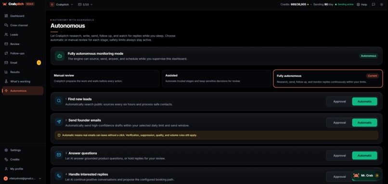Expand the account email menu chevron
Image resolution: width=388 pixels, height=184 pixels.
[40, 178]
